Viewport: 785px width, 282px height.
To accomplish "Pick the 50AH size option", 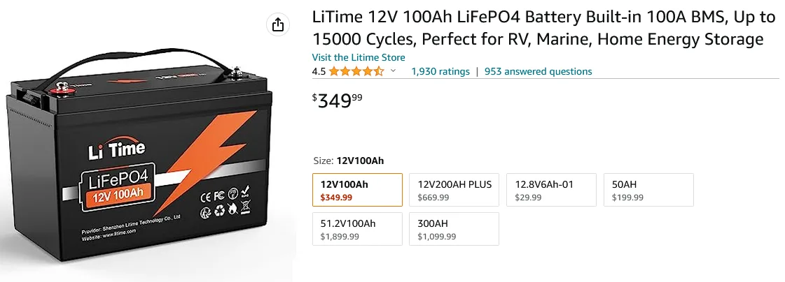I will (x=648, y=190).
